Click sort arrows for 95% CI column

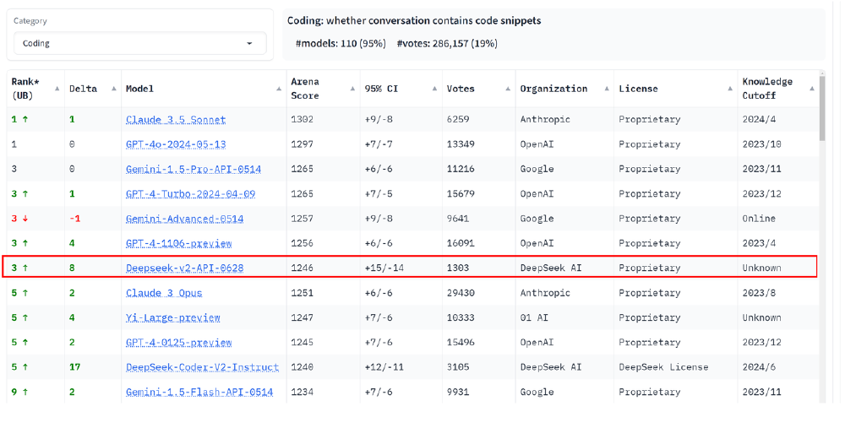click(434, 89)
